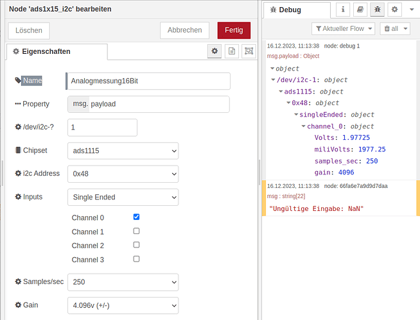Click node: 66fa6e7a9d9d7daa link
This screenshot has height=320, width=420.
(356, 186)
